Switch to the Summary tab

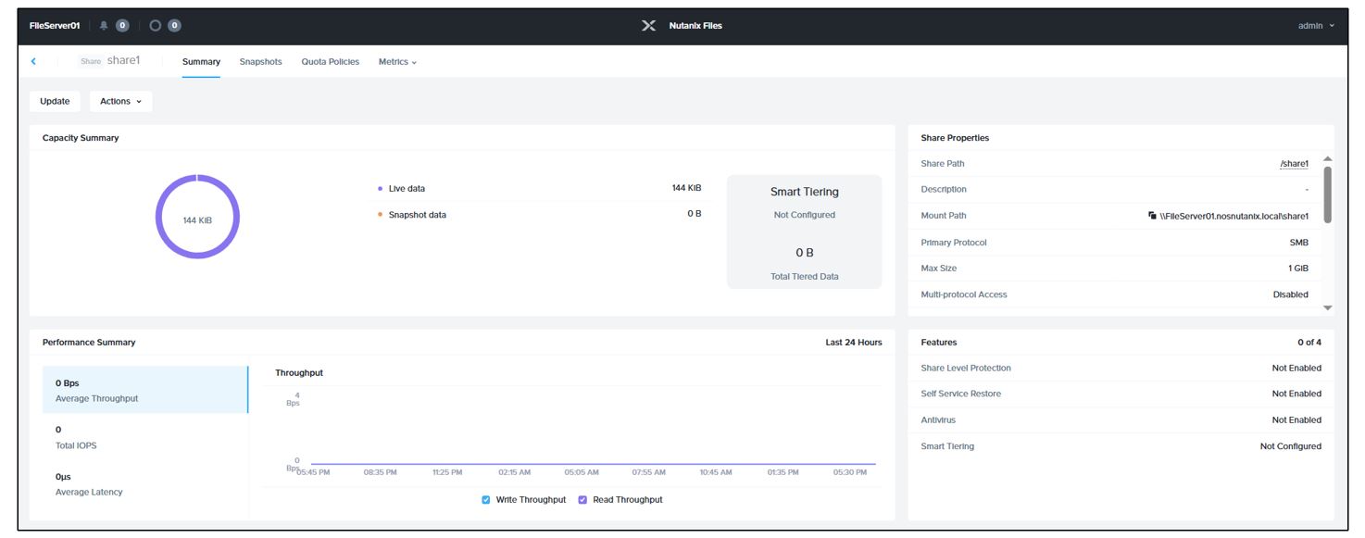click(x=201, y=62)
